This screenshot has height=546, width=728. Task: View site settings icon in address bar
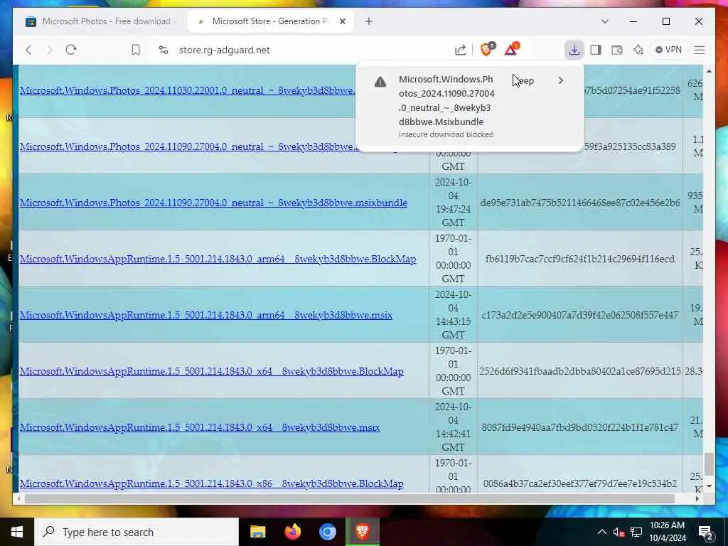coord(163,50)
